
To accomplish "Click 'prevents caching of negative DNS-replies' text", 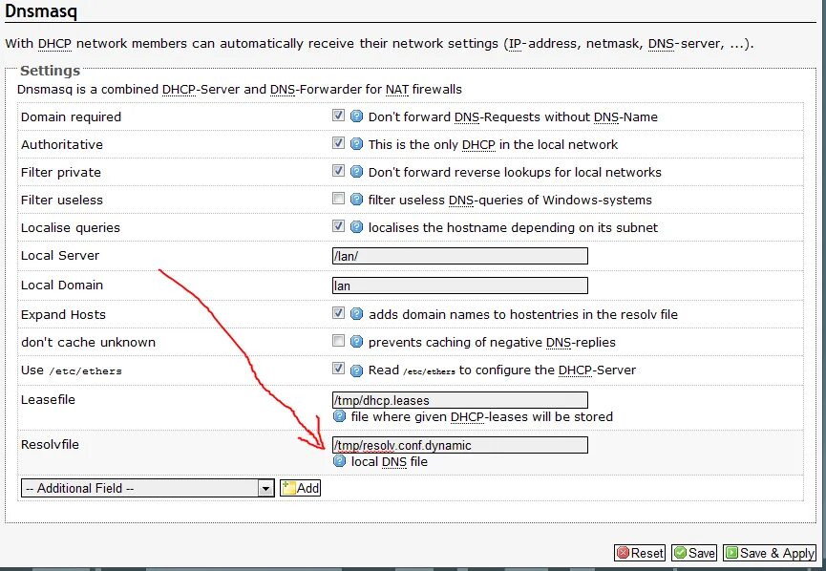I will pos(492,342).
